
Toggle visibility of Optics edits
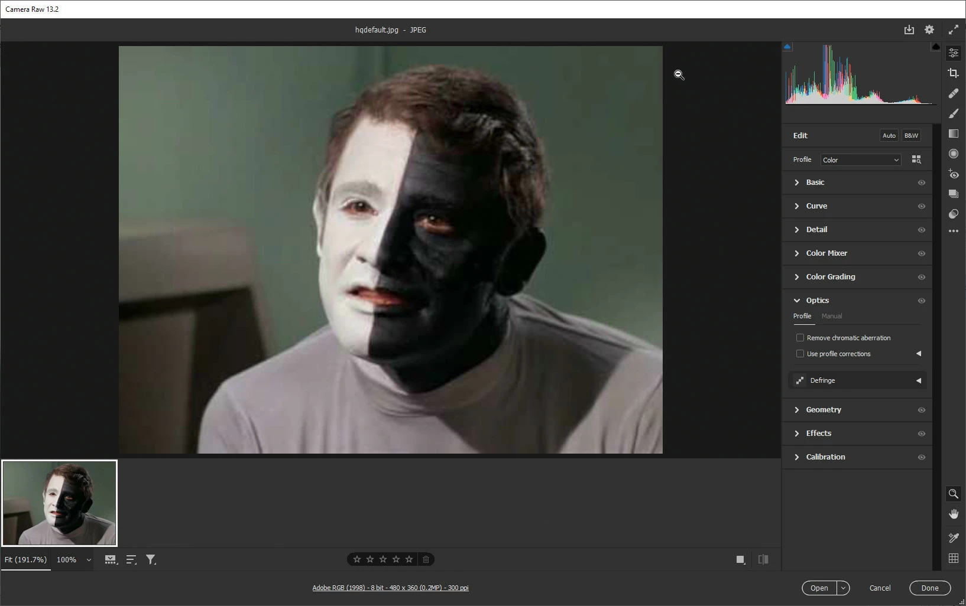click(921, 301)
